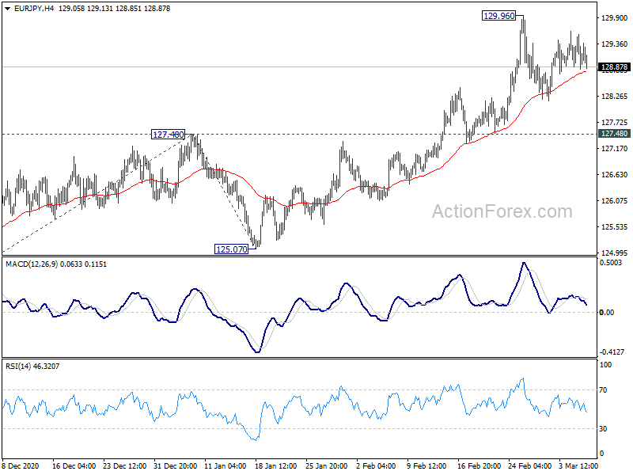Viewport: 633px width, 475px height.
Task: Click the 124.995 price scale value
Action: 615,253
